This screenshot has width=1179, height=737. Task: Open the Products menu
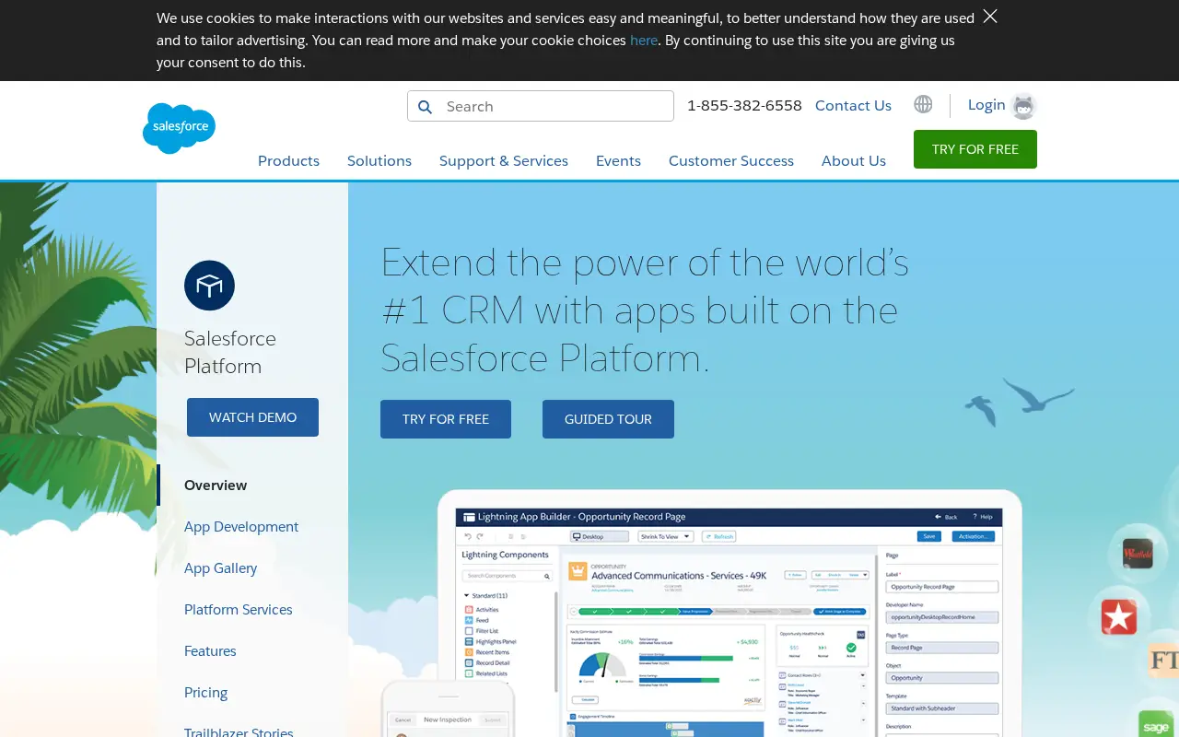pyautogui.click(x=288, y=160)
